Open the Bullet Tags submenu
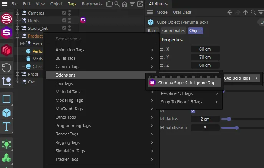The height and width of the screenshot is (168, 264). (101, 58)
